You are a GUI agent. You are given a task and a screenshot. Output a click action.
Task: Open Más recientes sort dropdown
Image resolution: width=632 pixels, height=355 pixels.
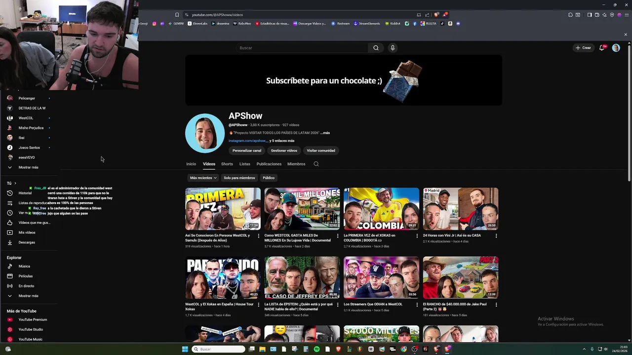tap(203, 177)
